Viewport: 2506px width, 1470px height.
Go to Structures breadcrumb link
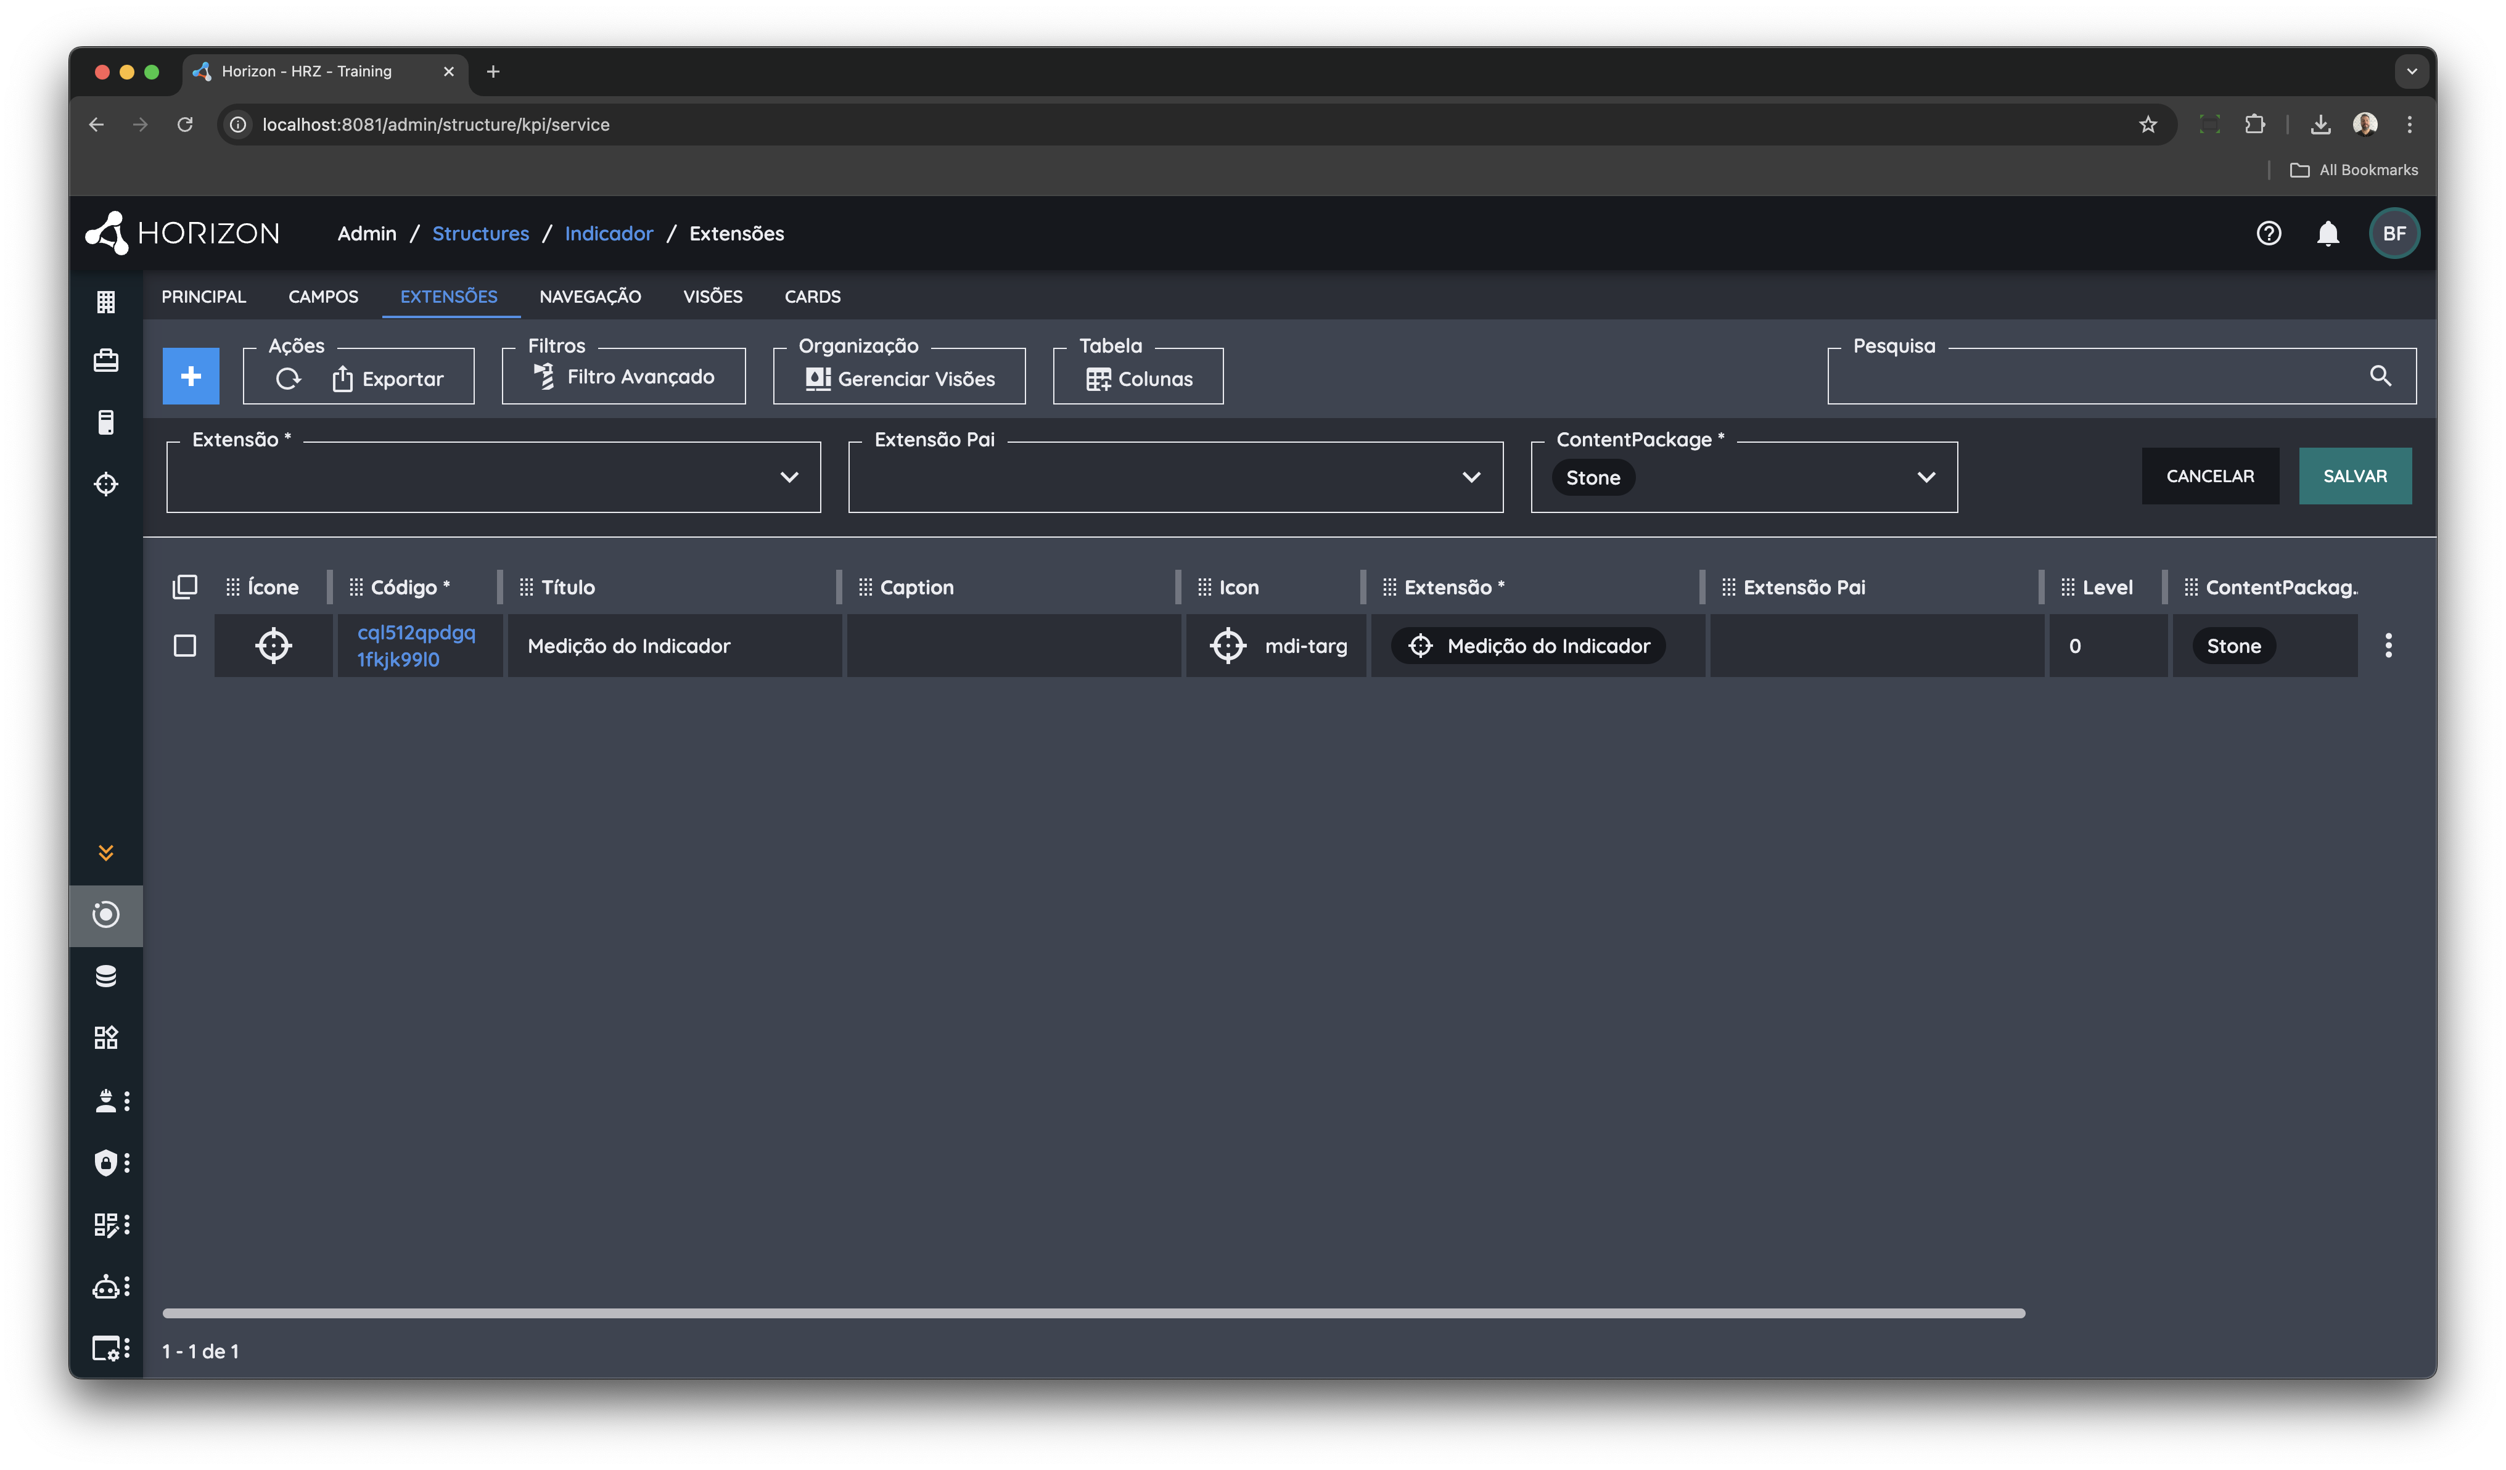480,234
